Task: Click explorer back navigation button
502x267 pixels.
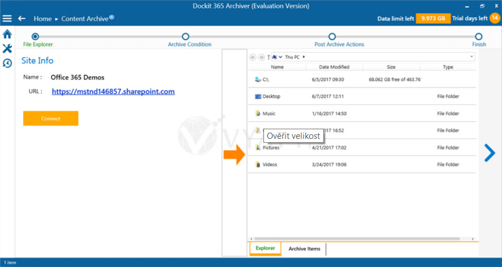Action: [253, 57]
